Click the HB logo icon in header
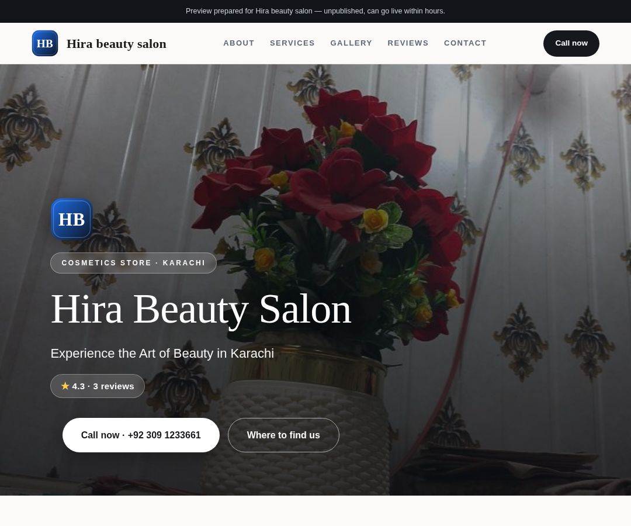This screenshot has width=631, height=526. tap(44, 43)
